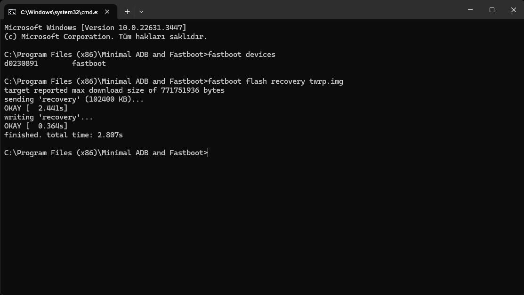The image size is (524, 295).
Task: Click the 'fastboot devices' command text
Action: [242, 55]
